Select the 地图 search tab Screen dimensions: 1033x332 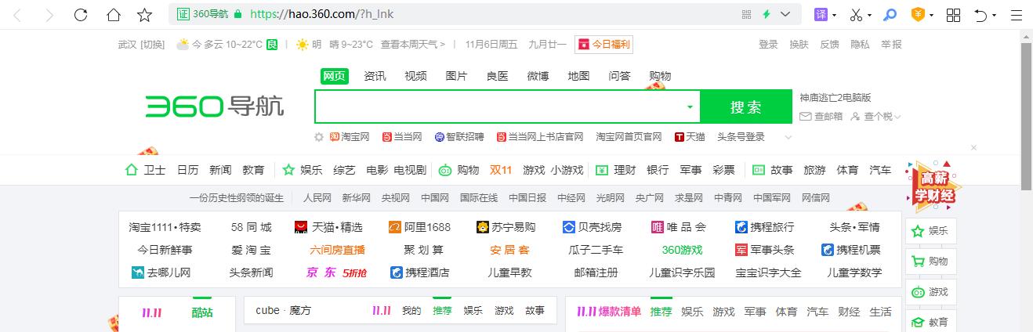pyautogui.click(x=578, y=76)
